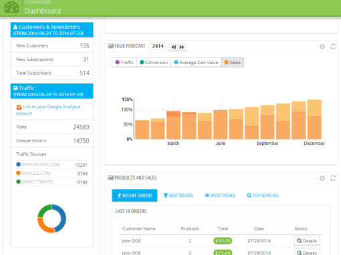Click Google Analytics icon in Traffic panel
This screenshot has height=255, width=341.
click(19, 107)
